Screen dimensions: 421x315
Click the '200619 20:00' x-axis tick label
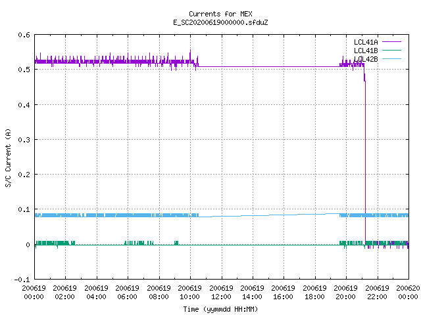pyautogui.click(x=346, y=293)
